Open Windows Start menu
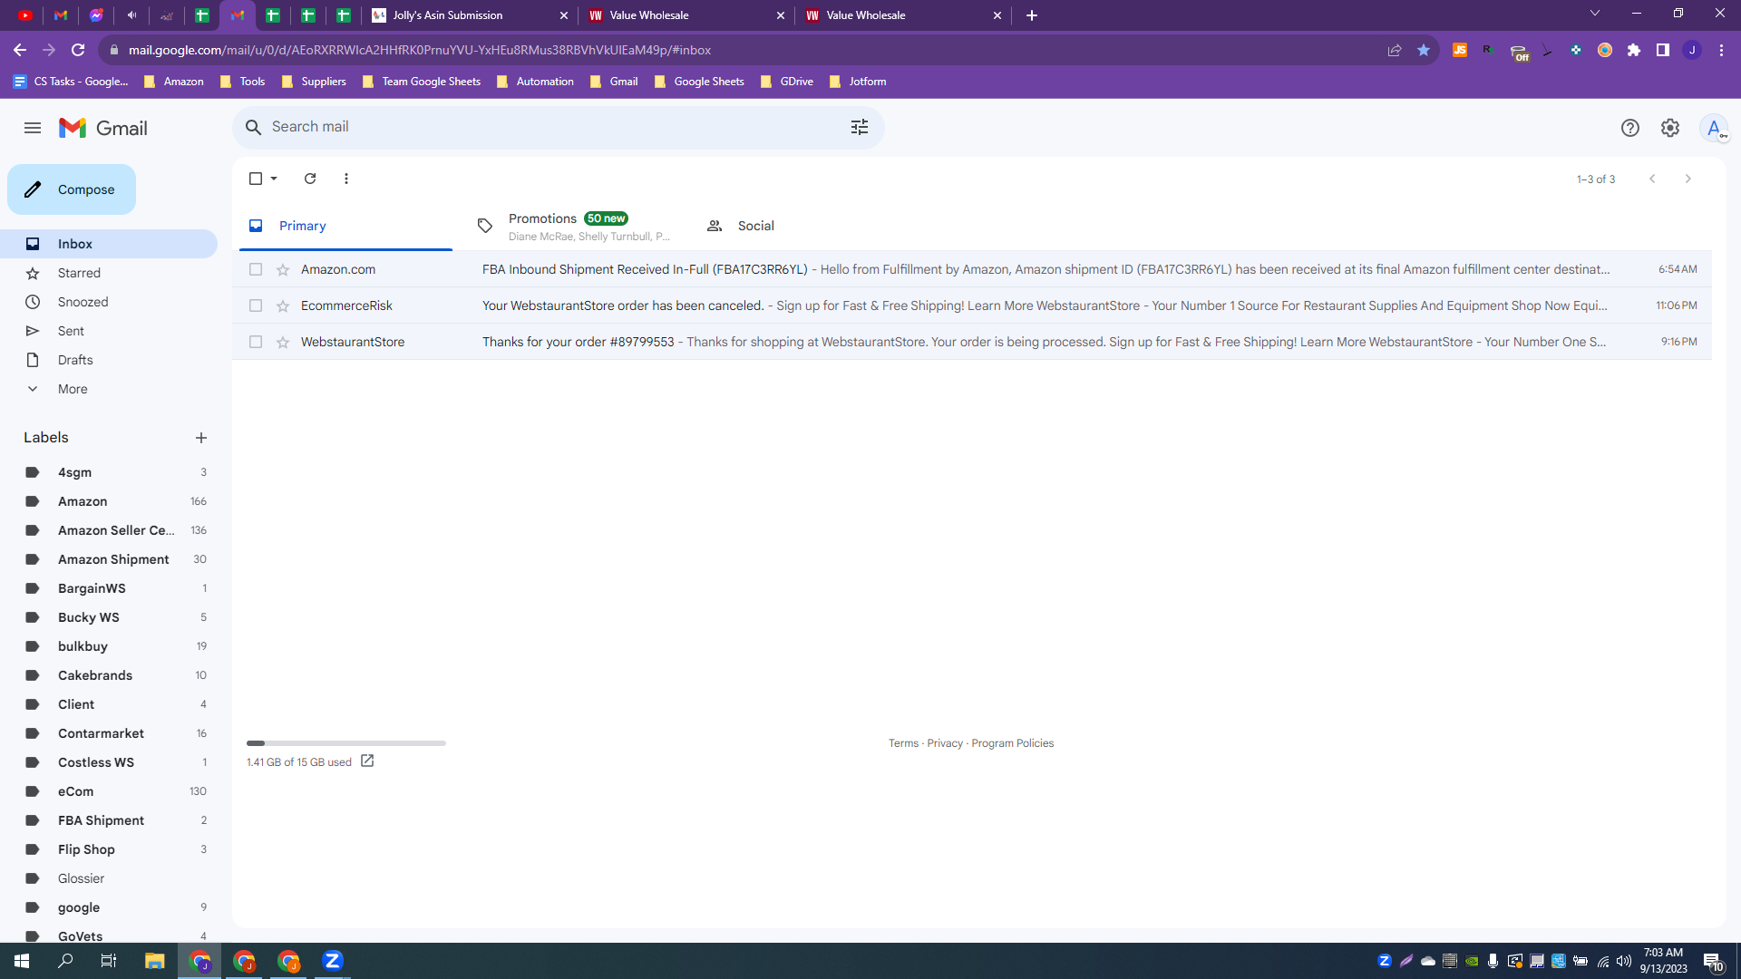This screenshot has width=1741, height=979. (x=22, y=961)
